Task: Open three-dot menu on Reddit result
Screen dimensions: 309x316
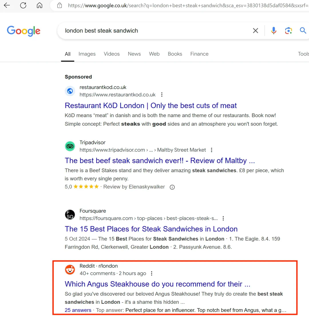Action: 152,273
